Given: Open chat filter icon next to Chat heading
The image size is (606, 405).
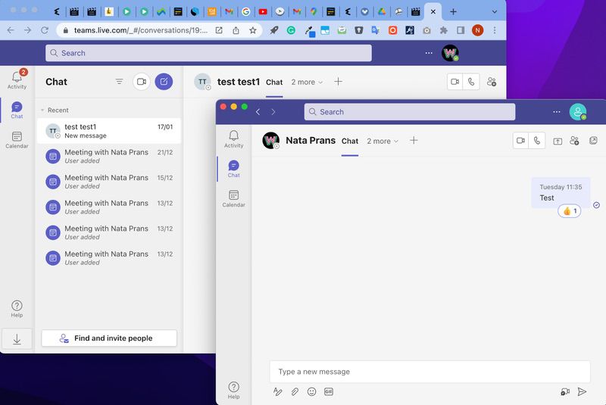Looking at the screenshot, I should [119, 82].
